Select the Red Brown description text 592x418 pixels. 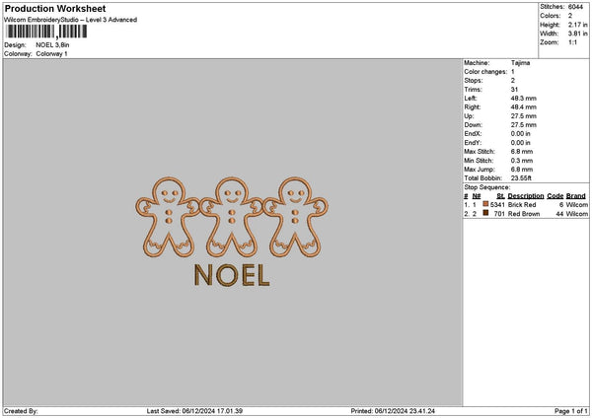(x=524, y=214)
